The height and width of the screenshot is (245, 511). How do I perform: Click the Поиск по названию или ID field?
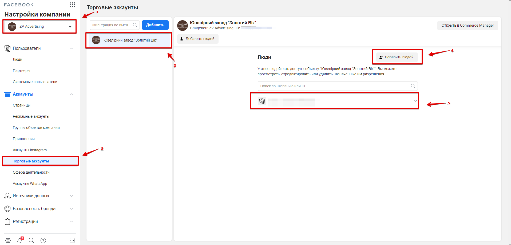[334, 86]
